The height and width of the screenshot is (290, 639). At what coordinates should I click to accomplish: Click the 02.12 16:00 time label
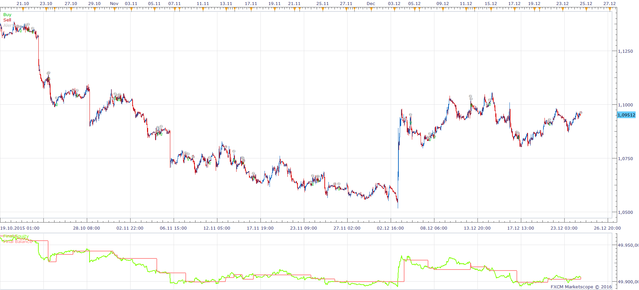[x=390, y=228]
